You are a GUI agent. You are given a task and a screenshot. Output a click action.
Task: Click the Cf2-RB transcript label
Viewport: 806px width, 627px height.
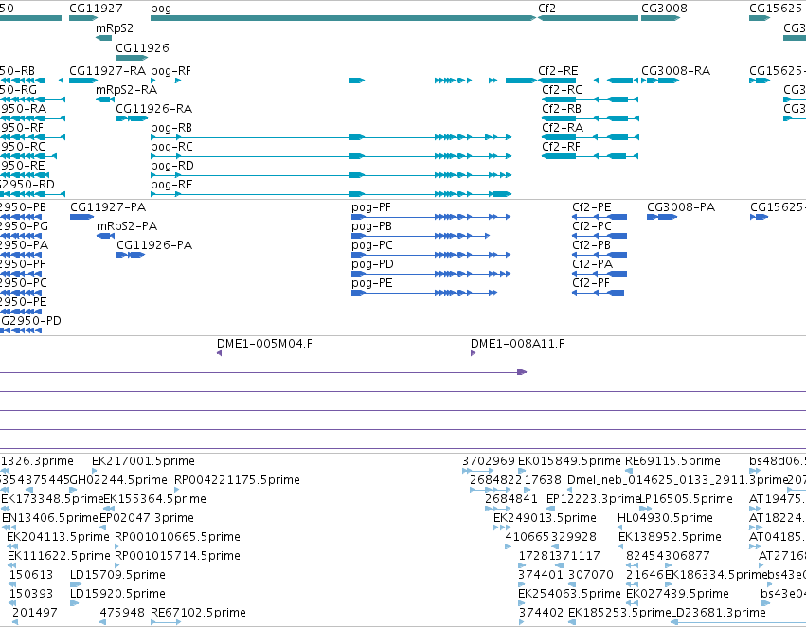[x=562, y=109]
